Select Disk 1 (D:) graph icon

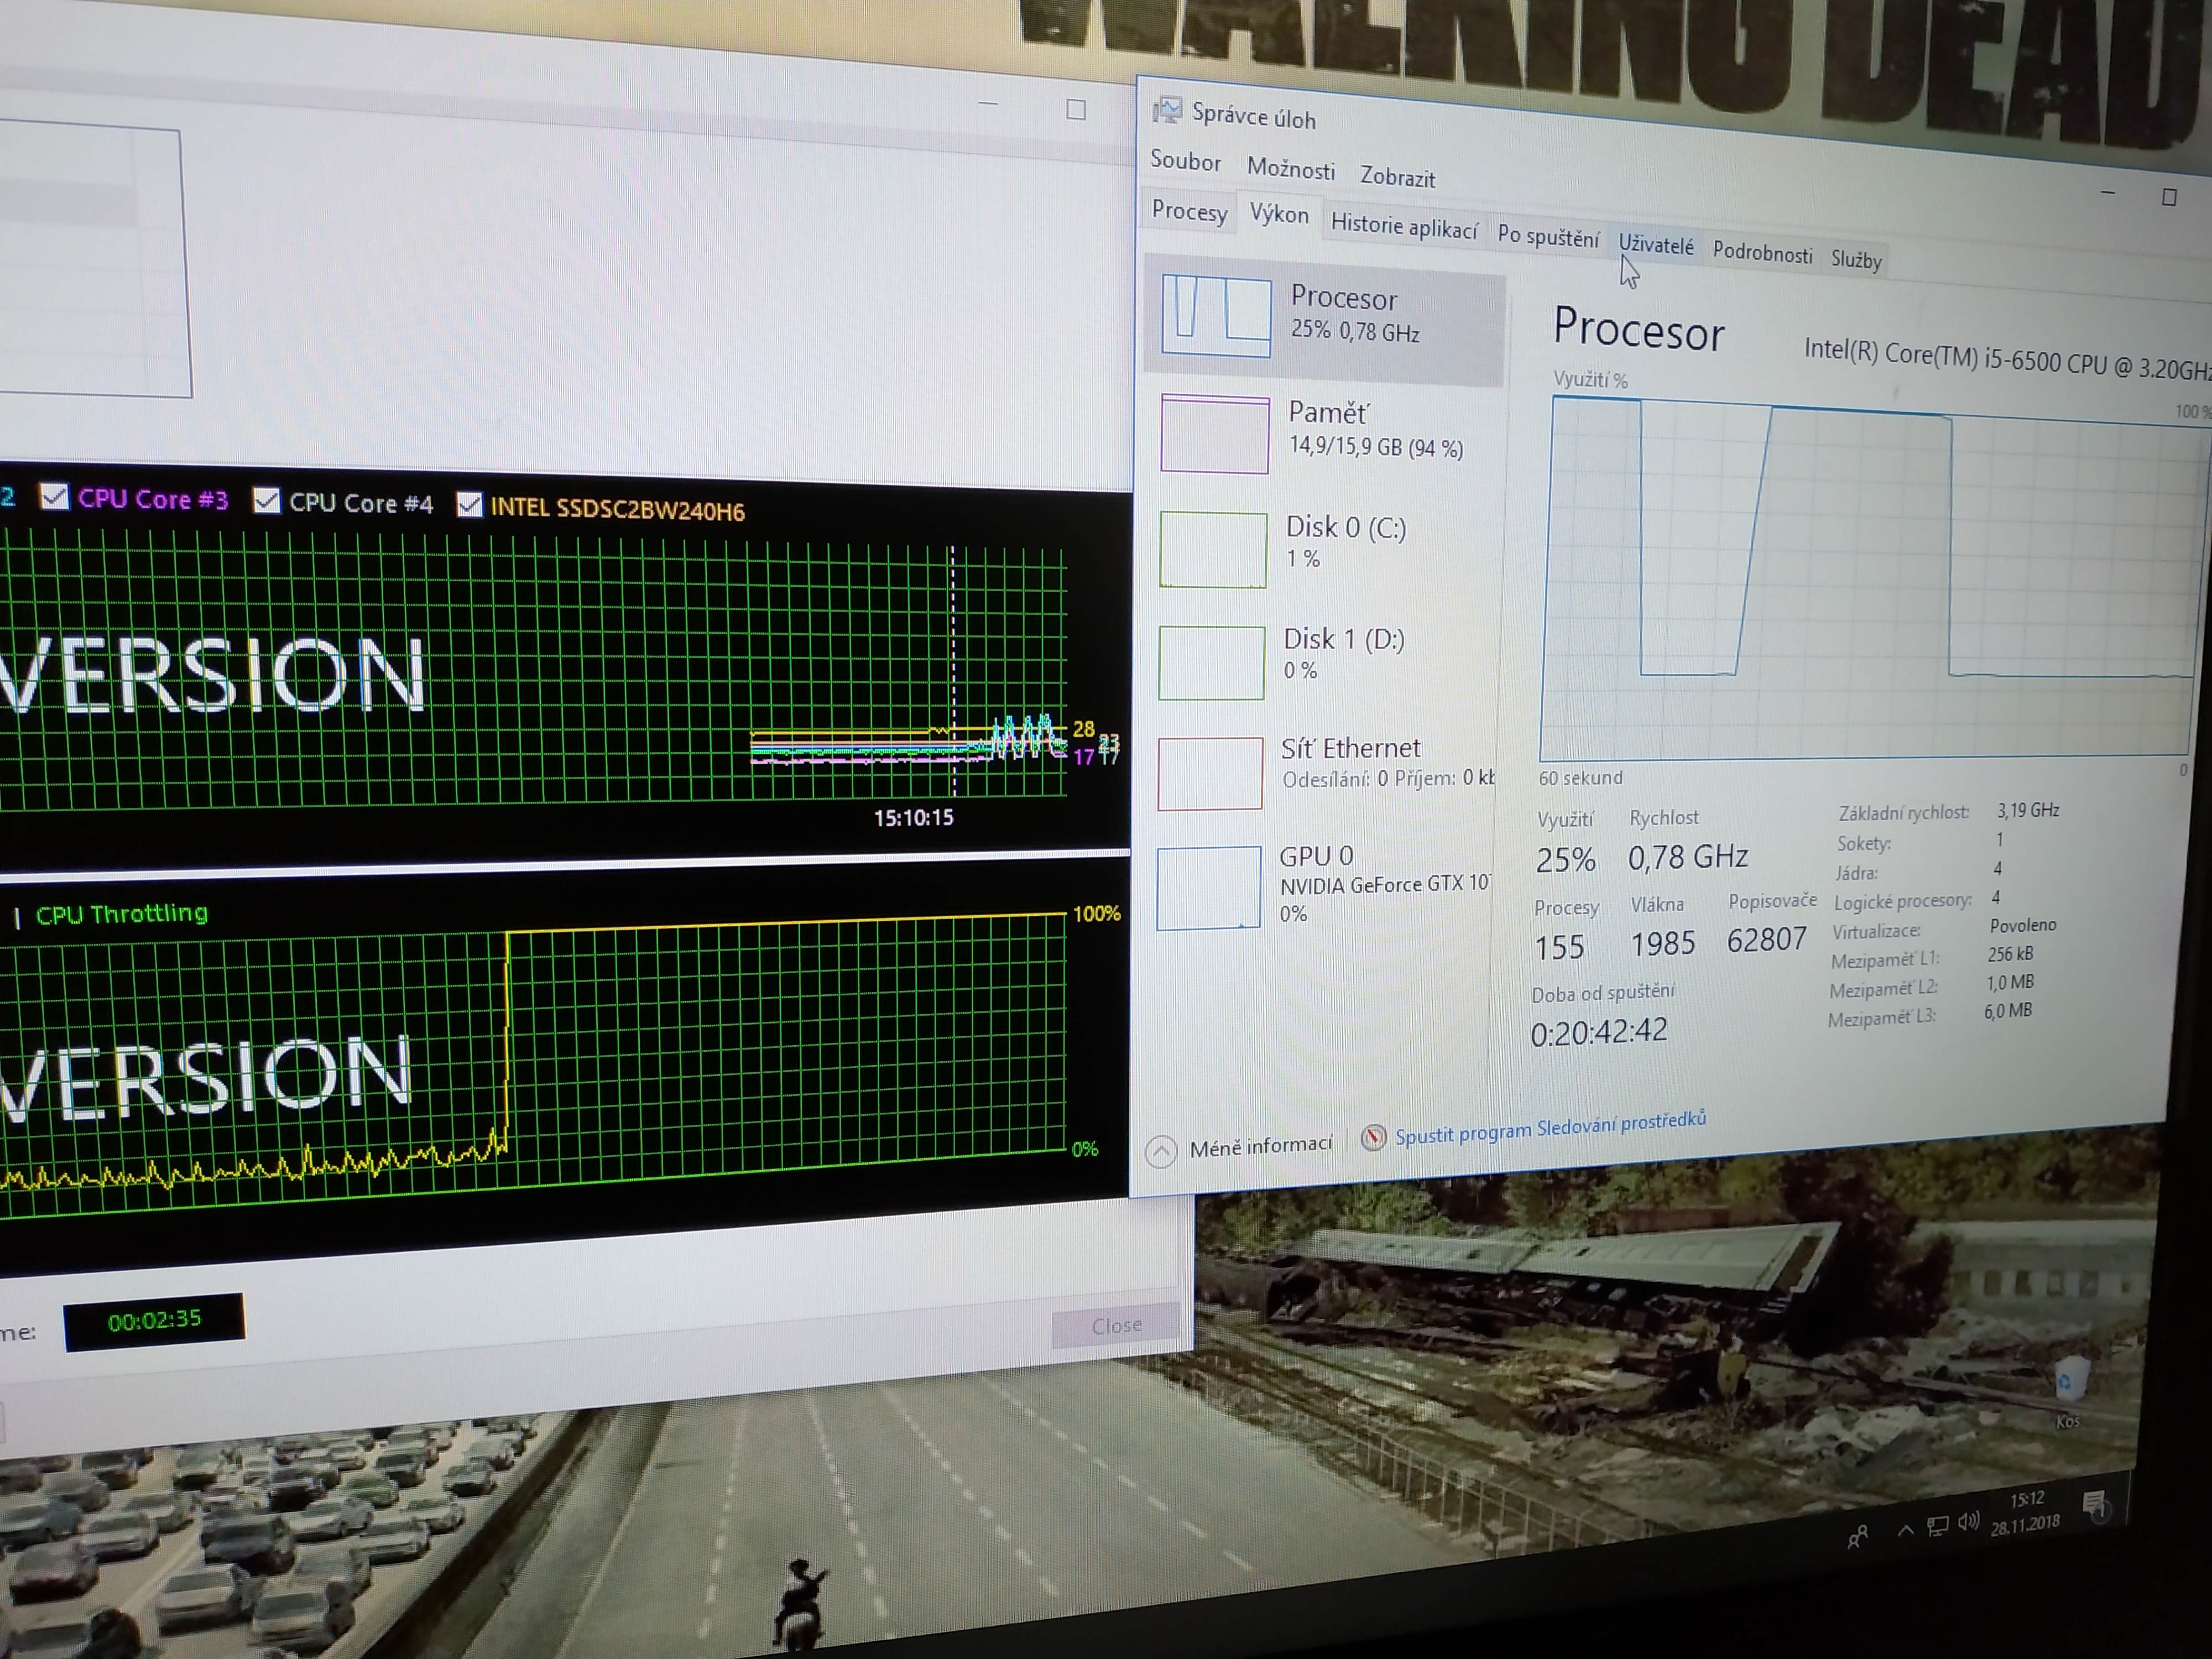point(1211,662)
